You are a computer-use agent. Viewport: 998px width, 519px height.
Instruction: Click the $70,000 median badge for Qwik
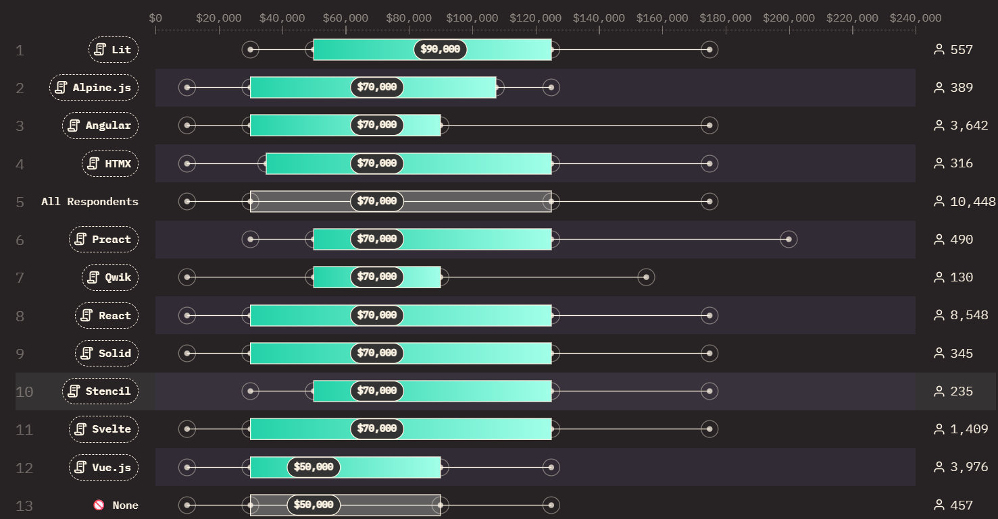click(x=377, y=277)
